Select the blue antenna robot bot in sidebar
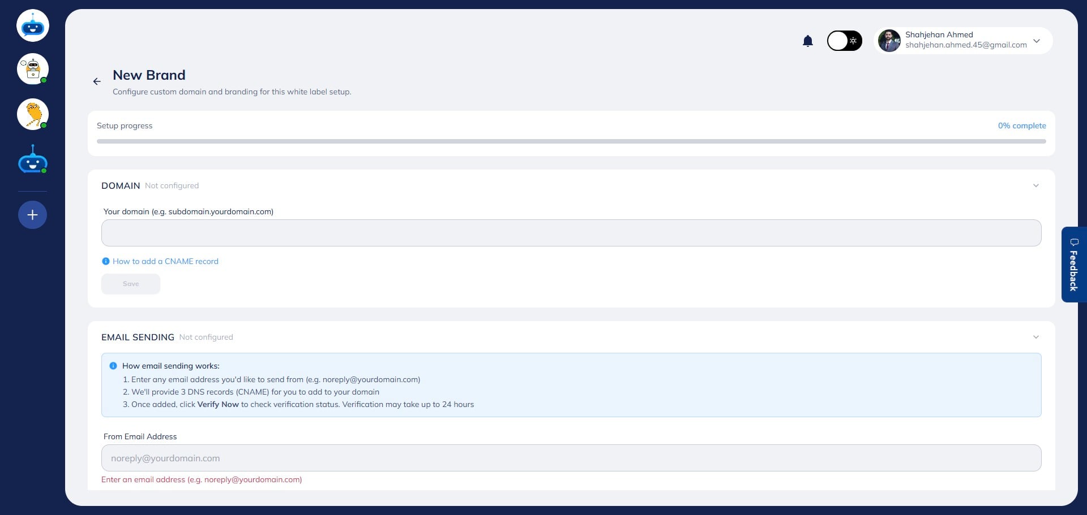The image size is (1087, 515). coord(32,159)
